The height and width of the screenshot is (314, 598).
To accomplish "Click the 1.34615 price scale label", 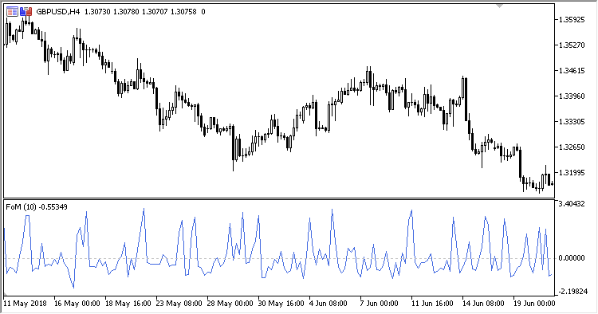I will coord(572,70).
